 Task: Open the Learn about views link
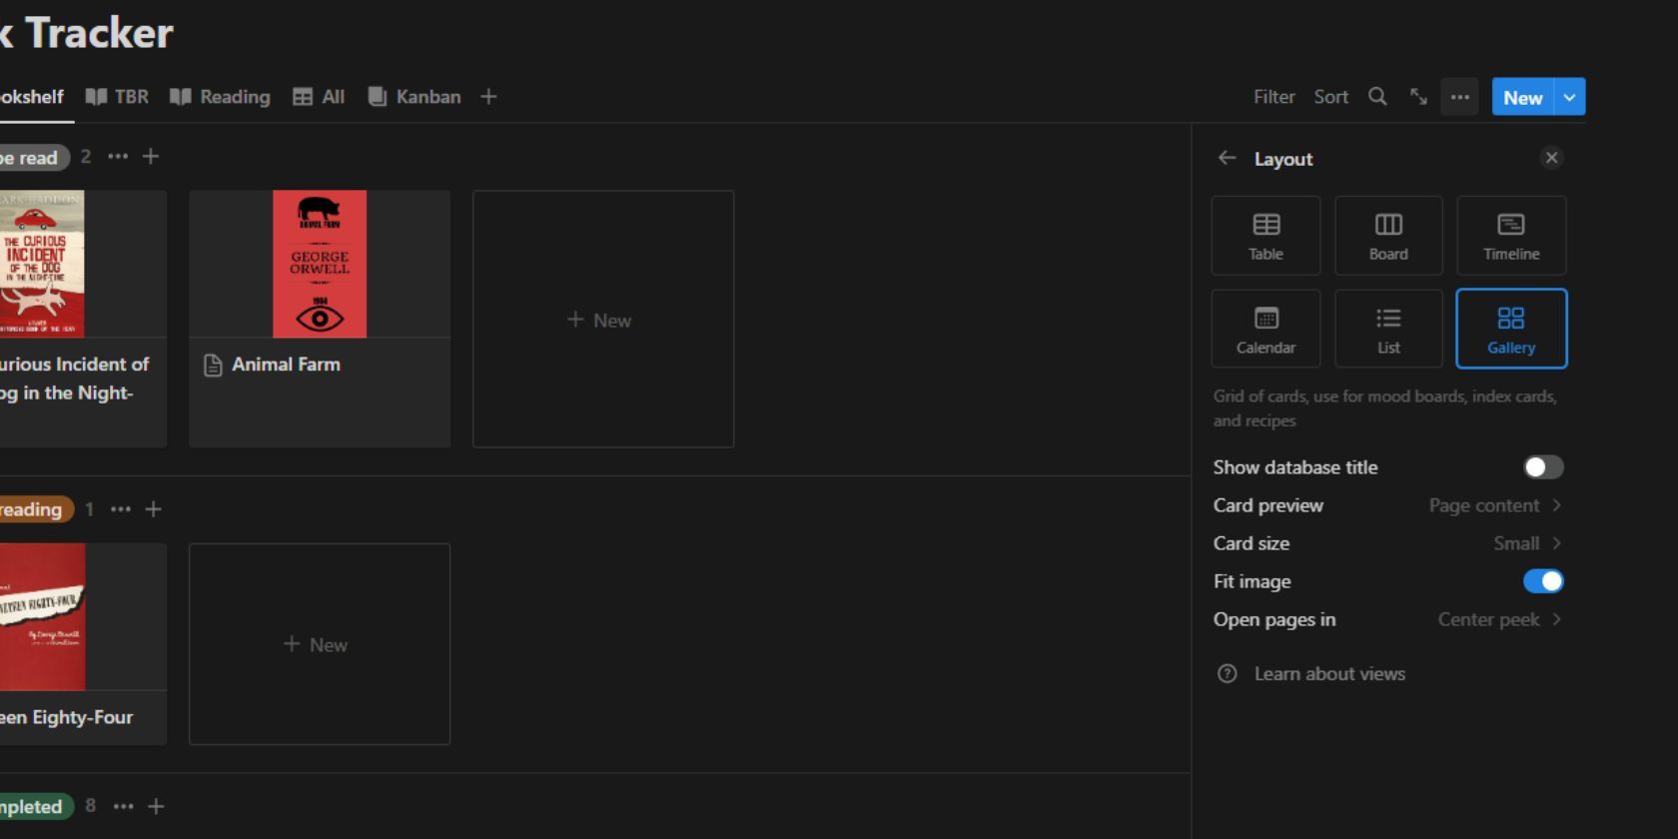point(1329,674)
